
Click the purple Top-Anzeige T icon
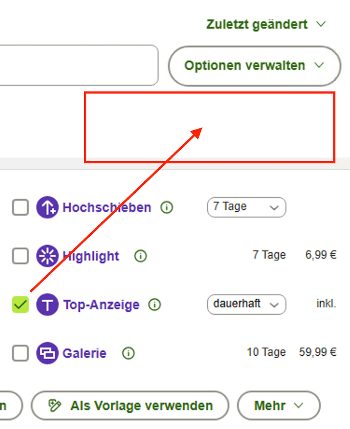pyautogui.click(x=47, y=305)
